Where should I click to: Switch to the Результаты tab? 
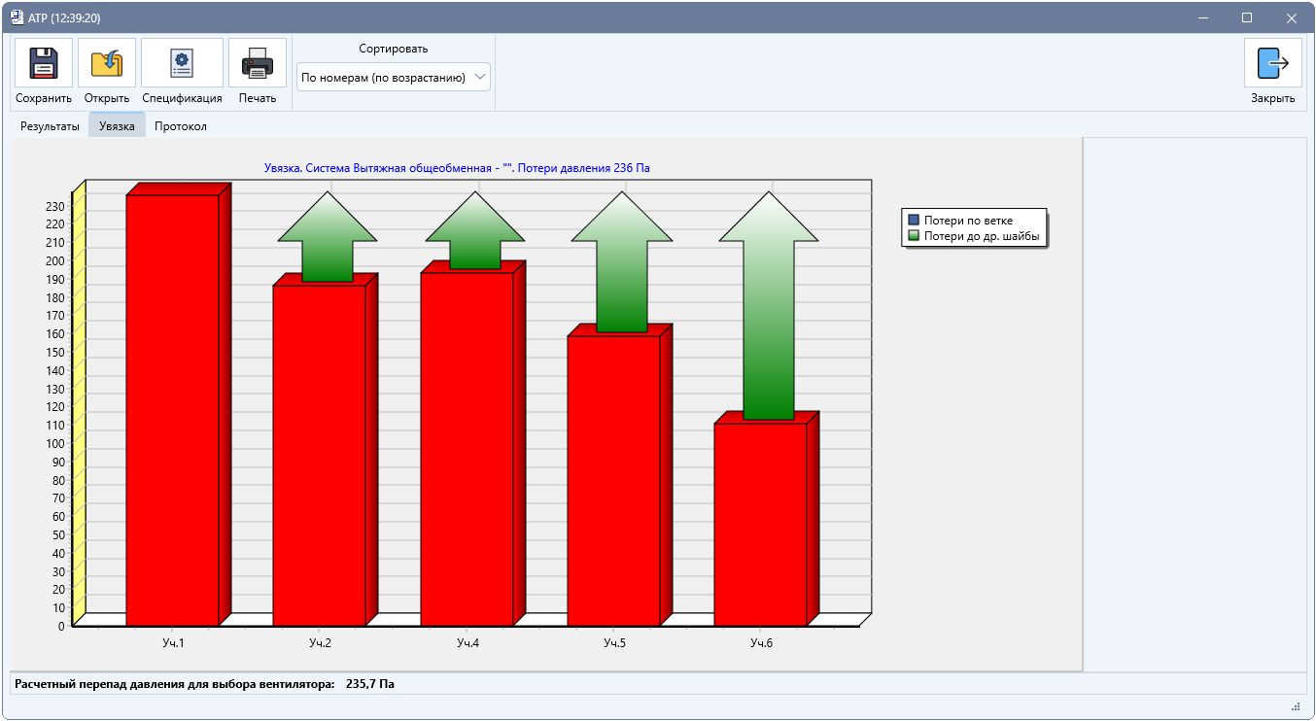50,126
